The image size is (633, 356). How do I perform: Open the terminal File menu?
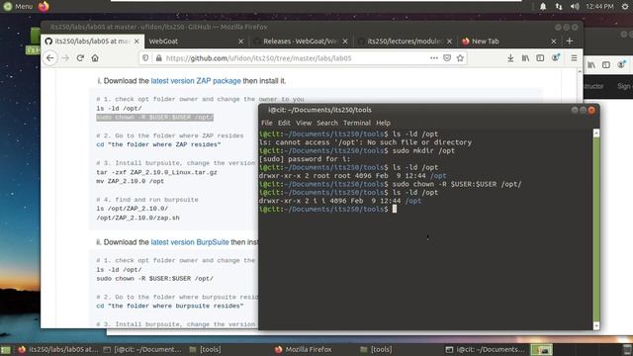point(266,123)
